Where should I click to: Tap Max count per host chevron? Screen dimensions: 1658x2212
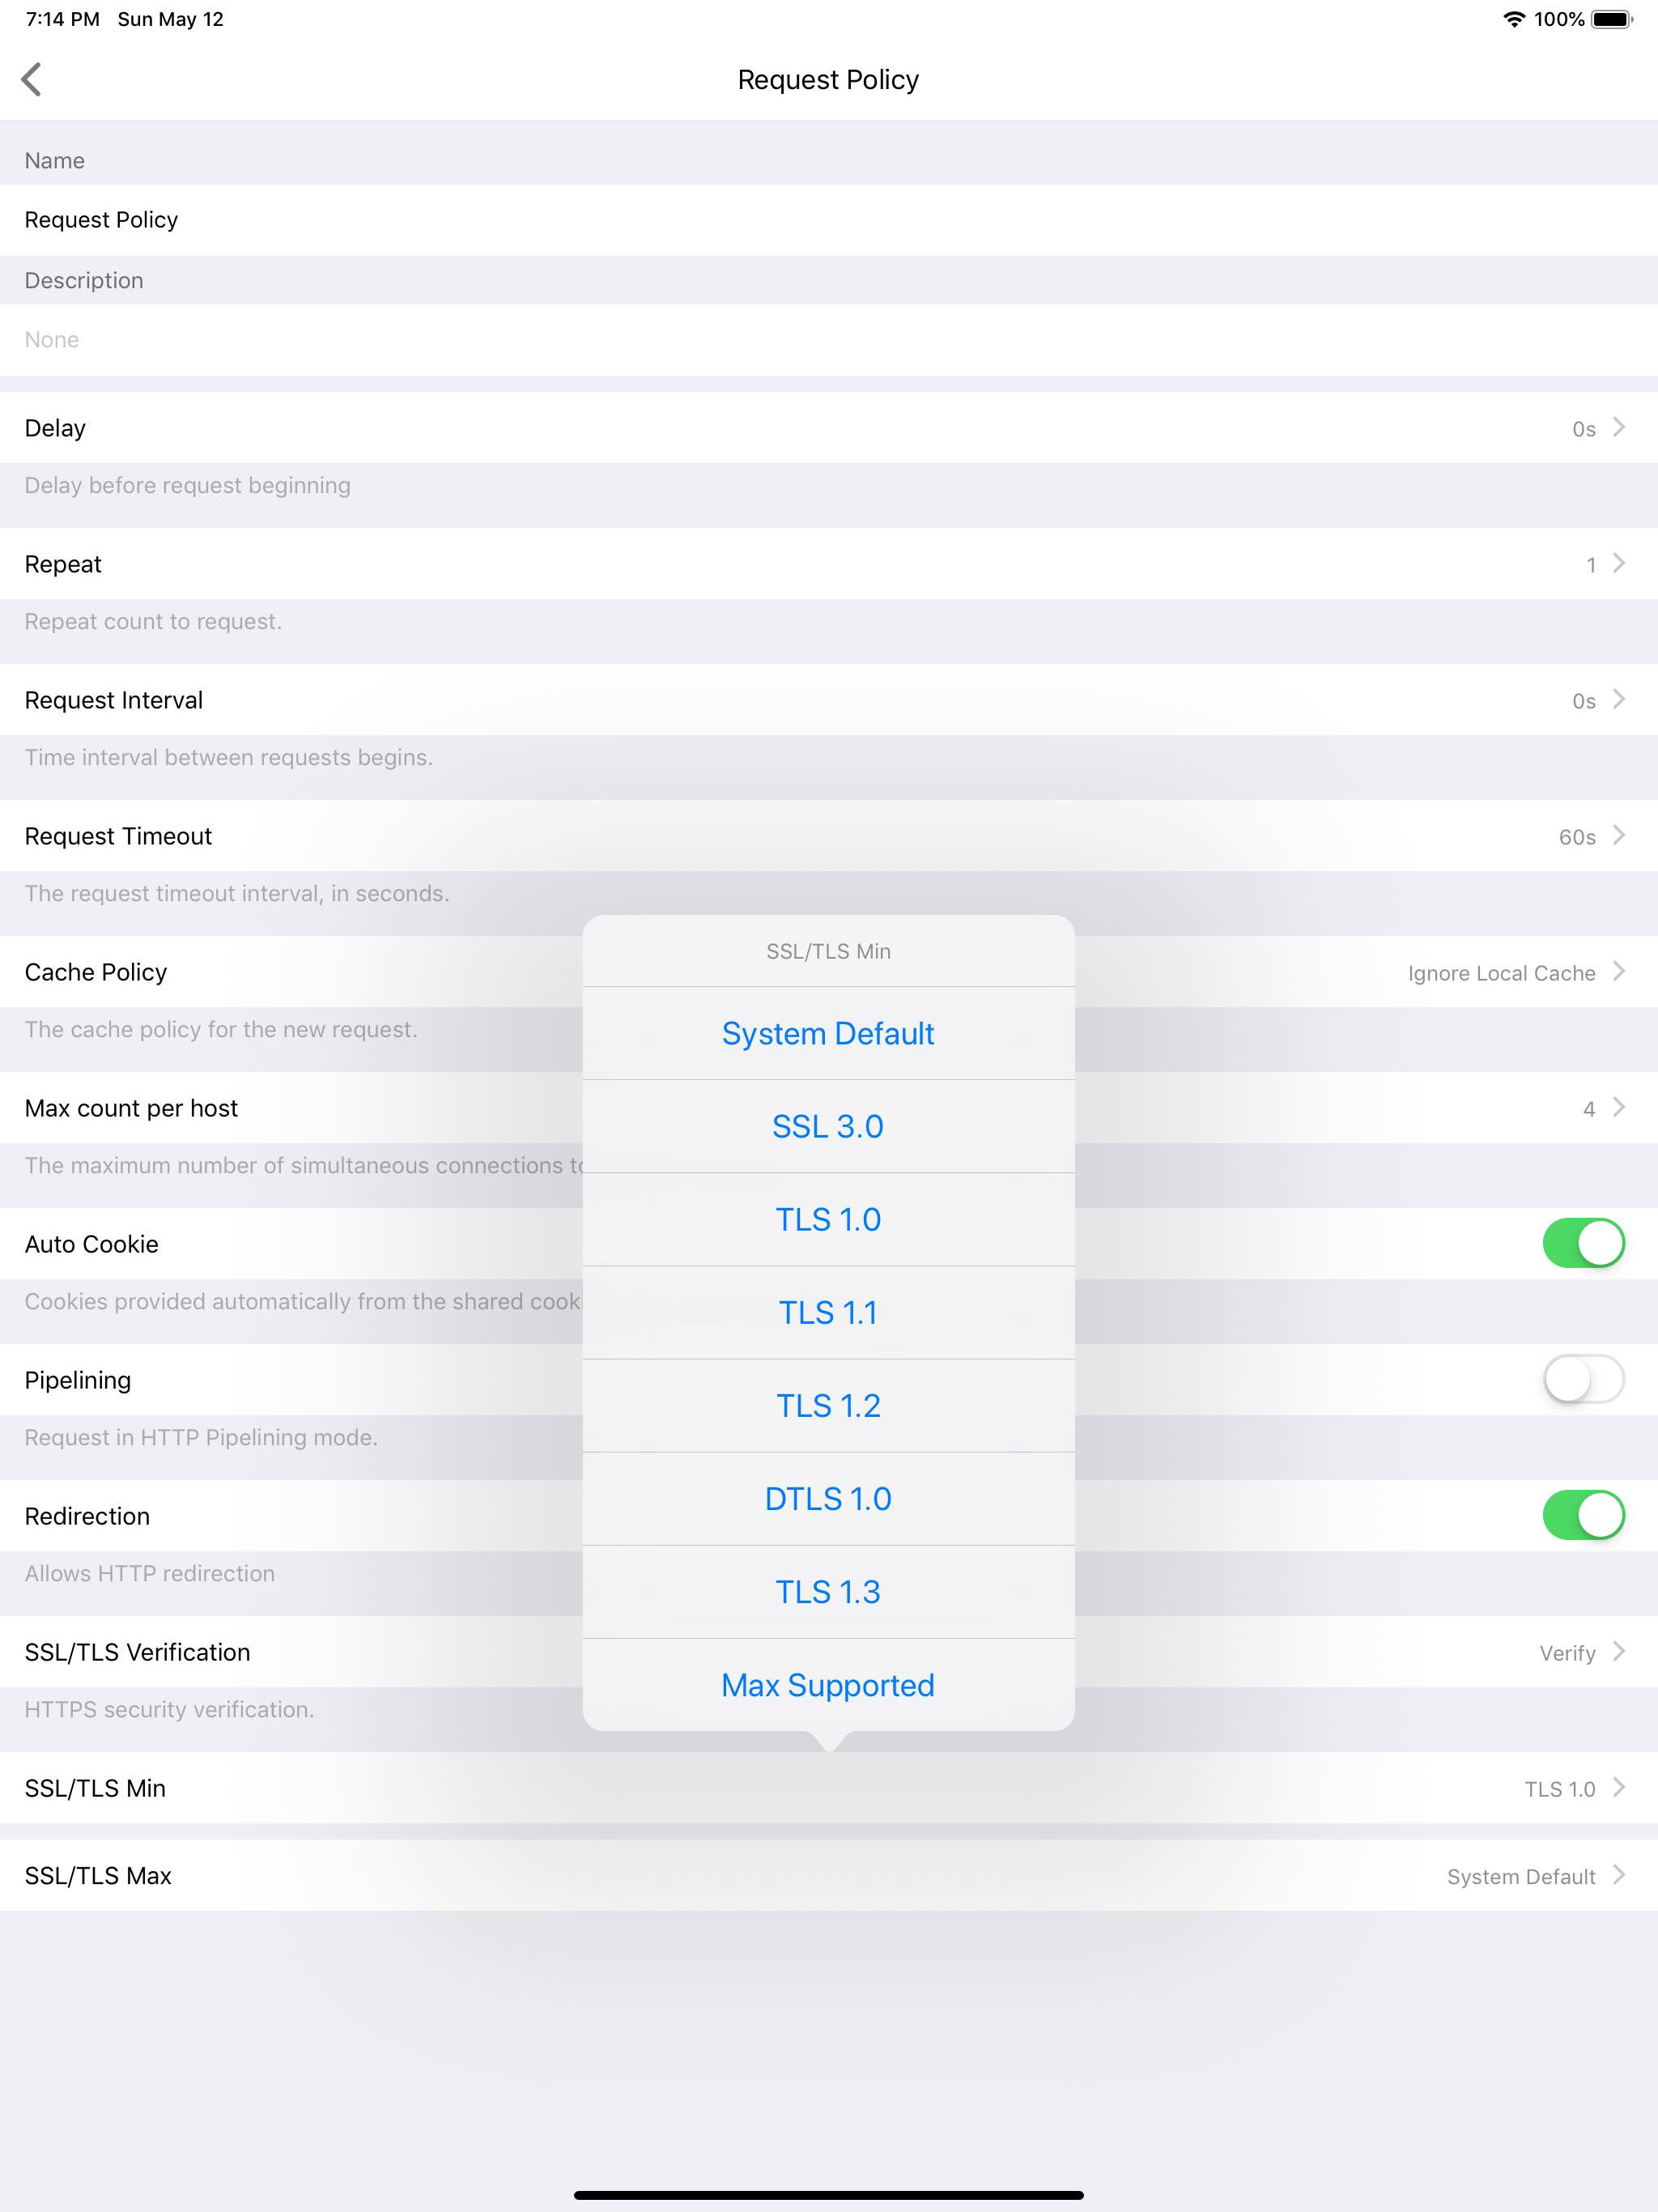pyautogui.click(x=1618, y=1108)
